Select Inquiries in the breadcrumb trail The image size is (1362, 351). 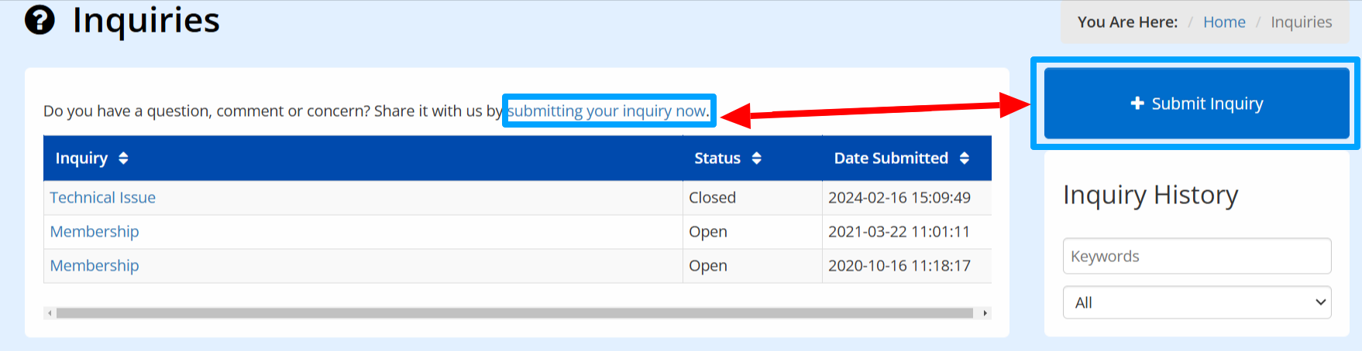[x=1302, y=22]
